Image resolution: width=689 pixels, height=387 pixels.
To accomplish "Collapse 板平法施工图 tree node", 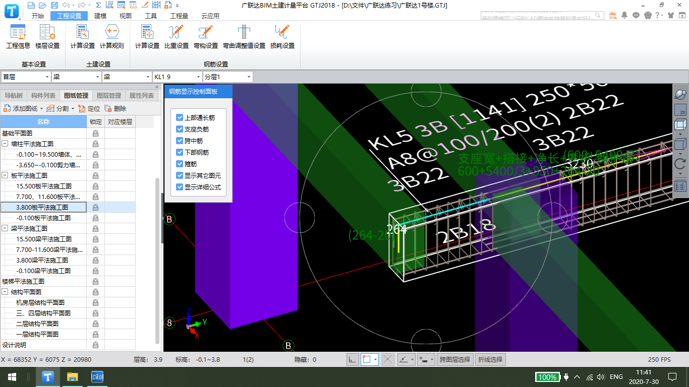I will tap(5, 176).
